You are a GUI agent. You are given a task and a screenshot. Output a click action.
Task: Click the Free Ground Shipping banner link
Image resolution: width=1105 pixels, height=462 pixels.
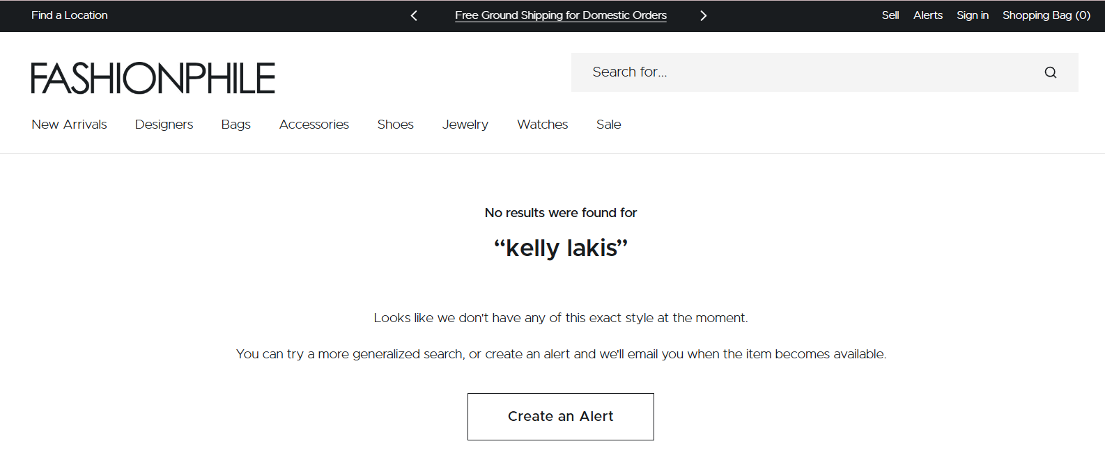(x=560, y=15)
